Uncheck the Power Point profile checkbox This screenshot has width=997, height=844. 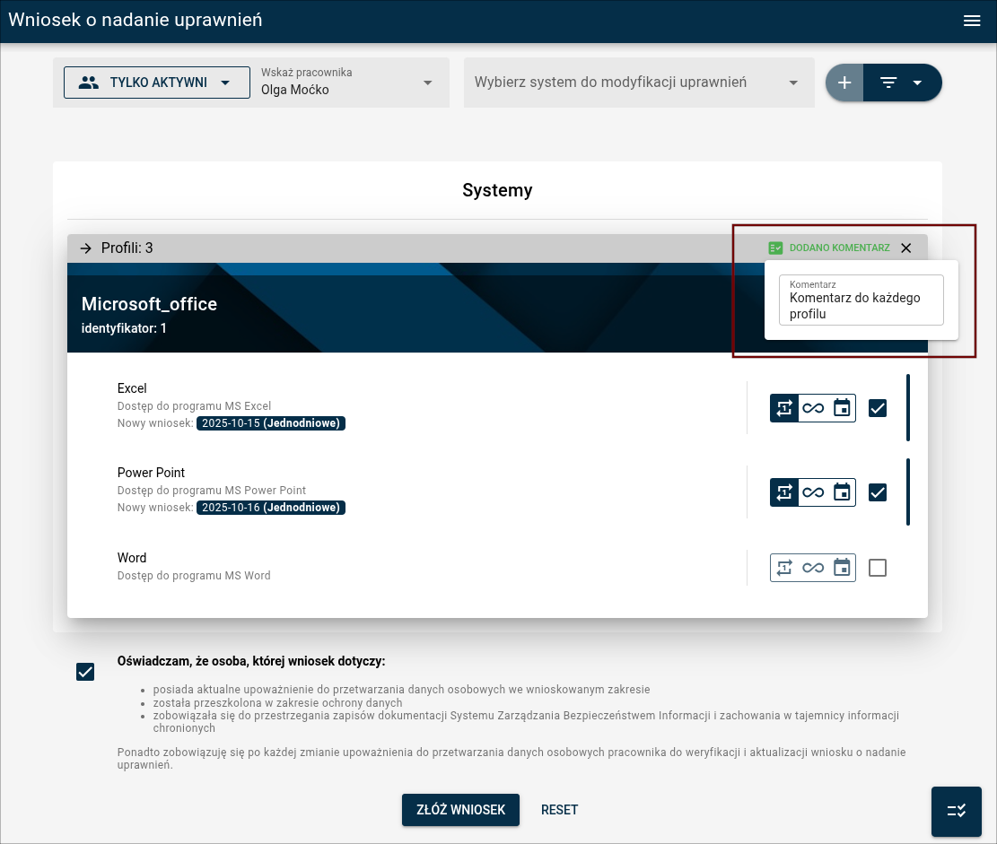(878, 492)
